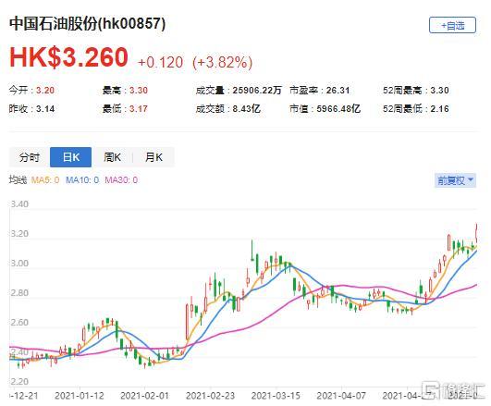Click the 52周最高 3.30 value
Viewport: 491px width, 406px height.
click(x=439, y=91)
